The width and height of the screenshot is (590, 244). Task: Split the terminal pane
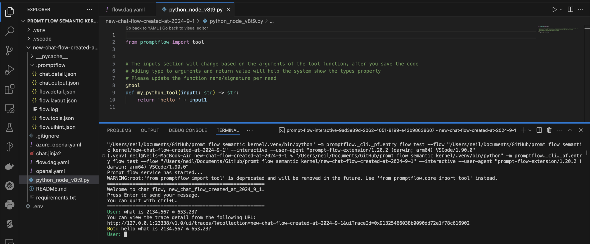coord(539,130)
